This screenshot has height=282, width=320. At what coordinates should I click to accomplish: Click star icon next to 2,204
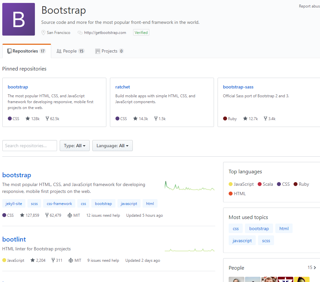coord(33,260)
